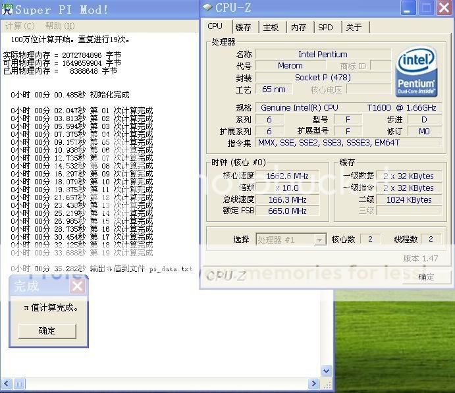Click the rated FSB value 665.0 MHz
Screen dimensions: 455x393
287,211
